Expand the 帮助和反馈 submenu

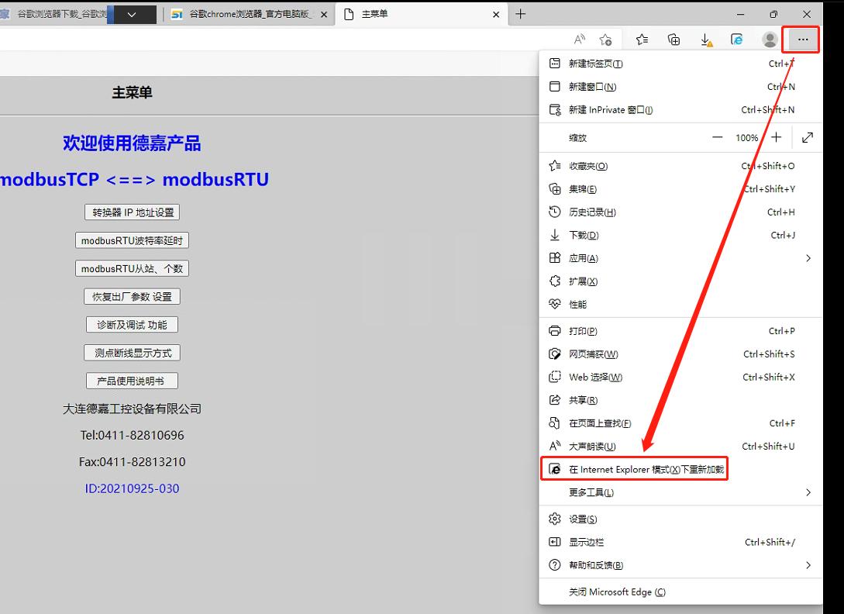808,565
